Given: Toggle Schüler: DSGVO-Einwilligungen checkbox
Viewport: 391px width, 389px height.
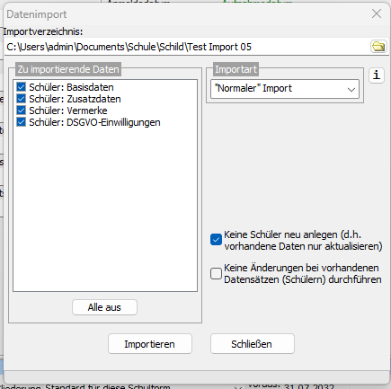Looking at the screenshot, I should click(x=21, y=122).
